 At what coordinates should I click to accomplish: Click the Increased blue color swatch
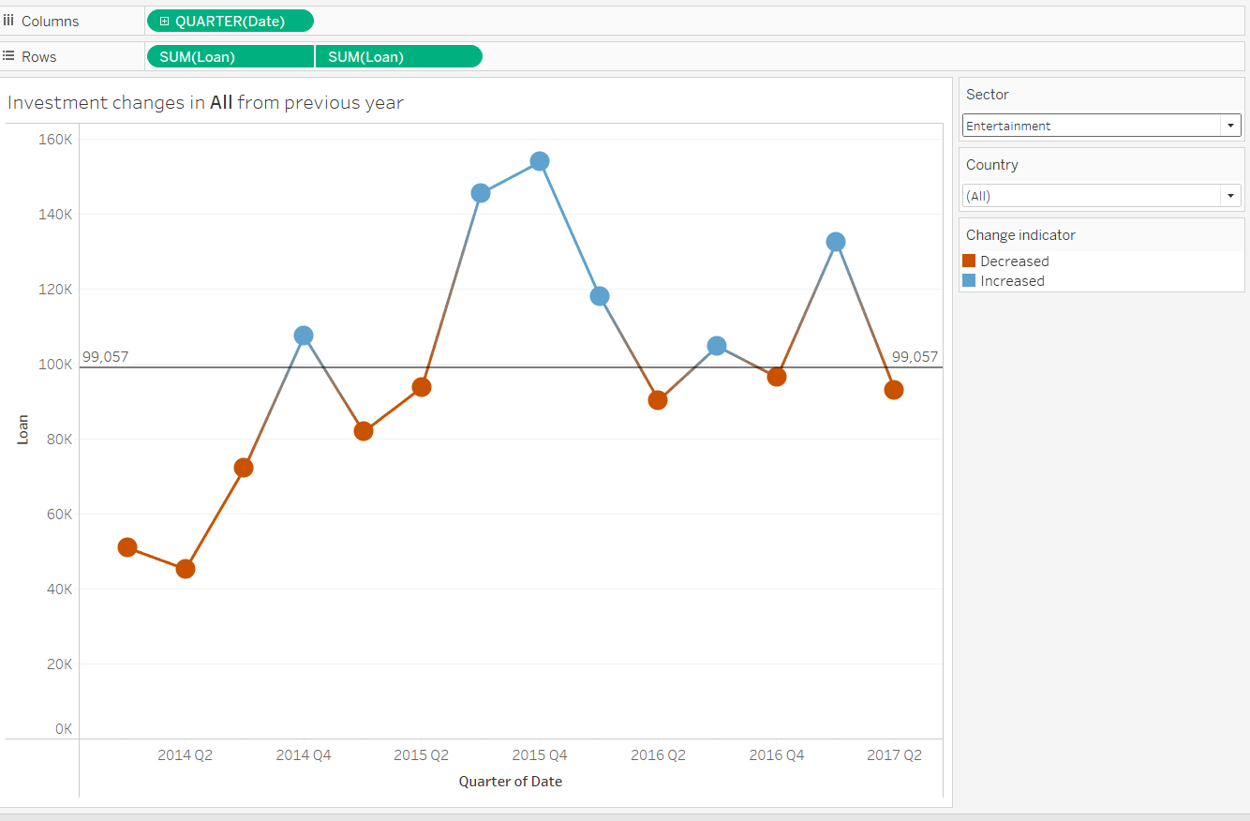(x=969, y=280)
